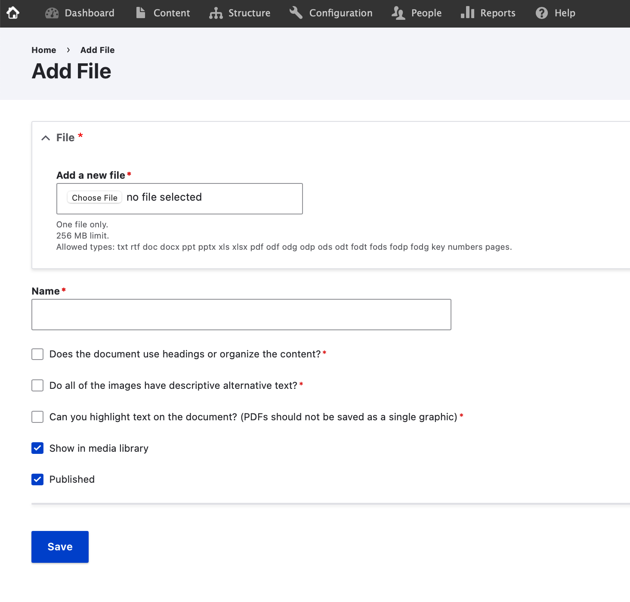
Task: Uncheck Show in media library
Action: [37, 448]
